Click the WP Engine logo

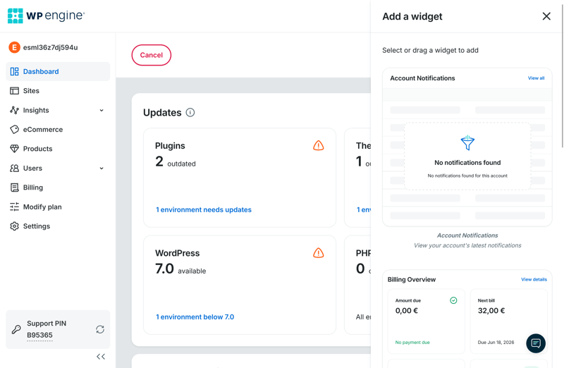point(46,16)
